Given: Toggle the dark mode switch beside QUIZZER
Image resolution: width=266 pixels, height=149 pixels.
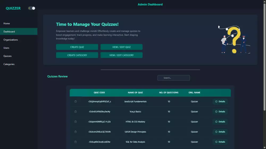Looking at the screenshot, I should [x=32, y=8].
